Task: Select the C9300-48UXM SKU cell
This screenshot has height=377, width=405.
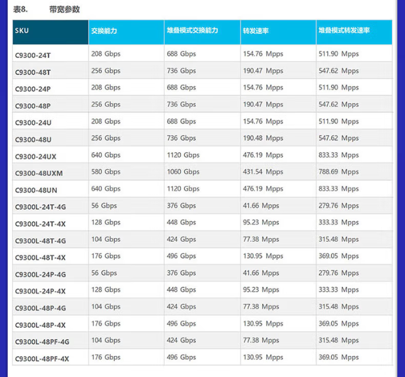Action: [x=39, y=173]
